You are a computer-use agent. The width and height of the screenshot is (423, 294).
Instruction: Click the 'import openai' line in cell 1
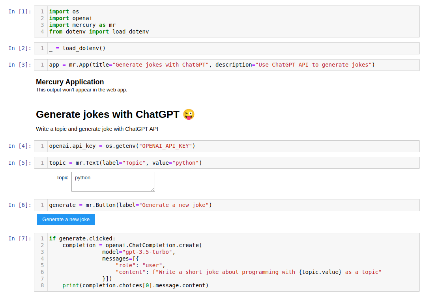click(x=71, y=18)
